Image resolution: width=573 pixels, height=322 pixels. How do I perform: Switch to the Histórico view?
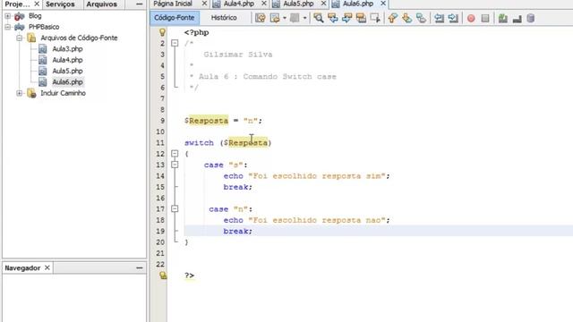(x=224, y=18)
